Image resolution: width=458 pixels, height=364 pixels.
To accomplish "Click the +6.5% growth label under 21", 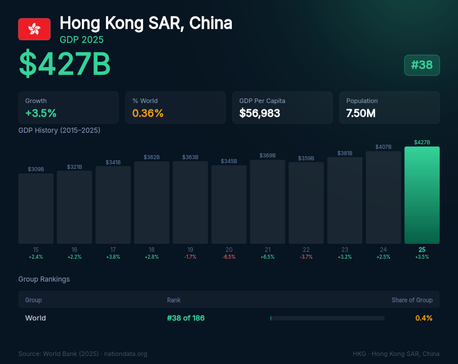I will 267,257.
